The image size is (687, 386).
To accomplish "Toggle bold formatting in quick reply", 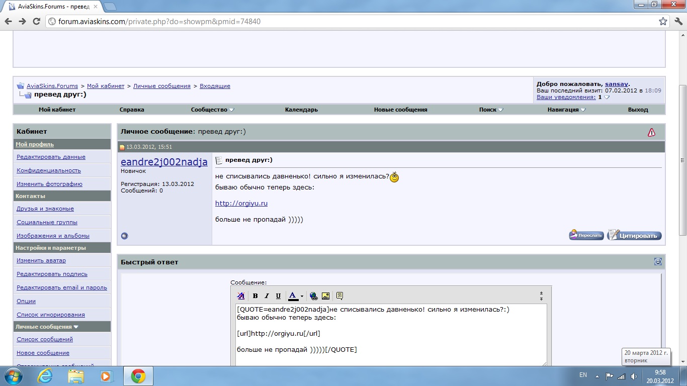I will click(255, 296).
